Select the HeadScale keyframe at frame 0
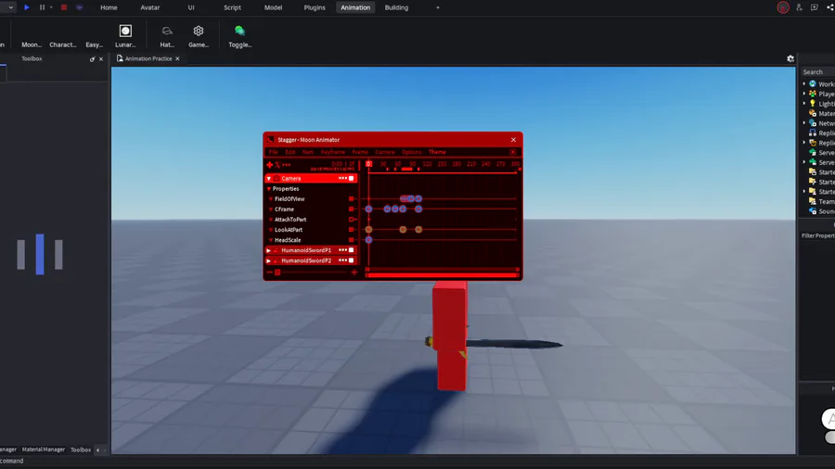 (368, 240)
